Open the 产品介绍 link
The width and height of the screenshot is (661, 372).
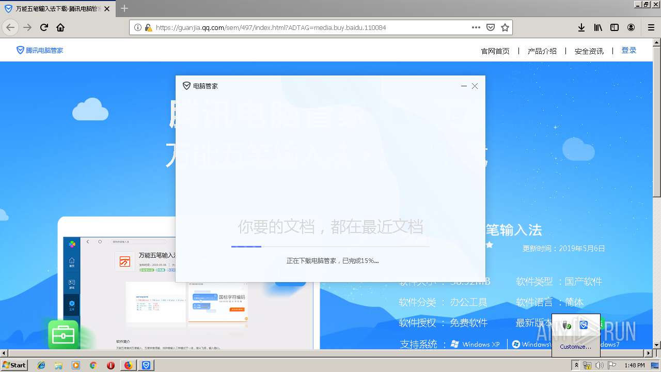542,51
